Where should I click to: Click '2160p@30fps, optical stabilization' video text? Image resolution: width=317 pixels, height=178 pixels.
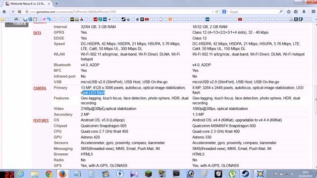(108, 109)
